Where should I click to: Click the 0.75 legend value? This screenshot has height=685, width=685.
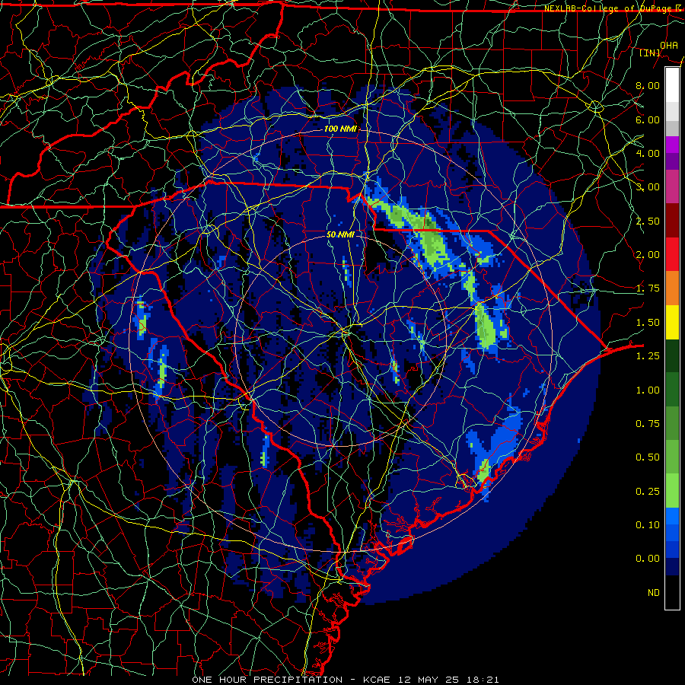tap(648, 424)
